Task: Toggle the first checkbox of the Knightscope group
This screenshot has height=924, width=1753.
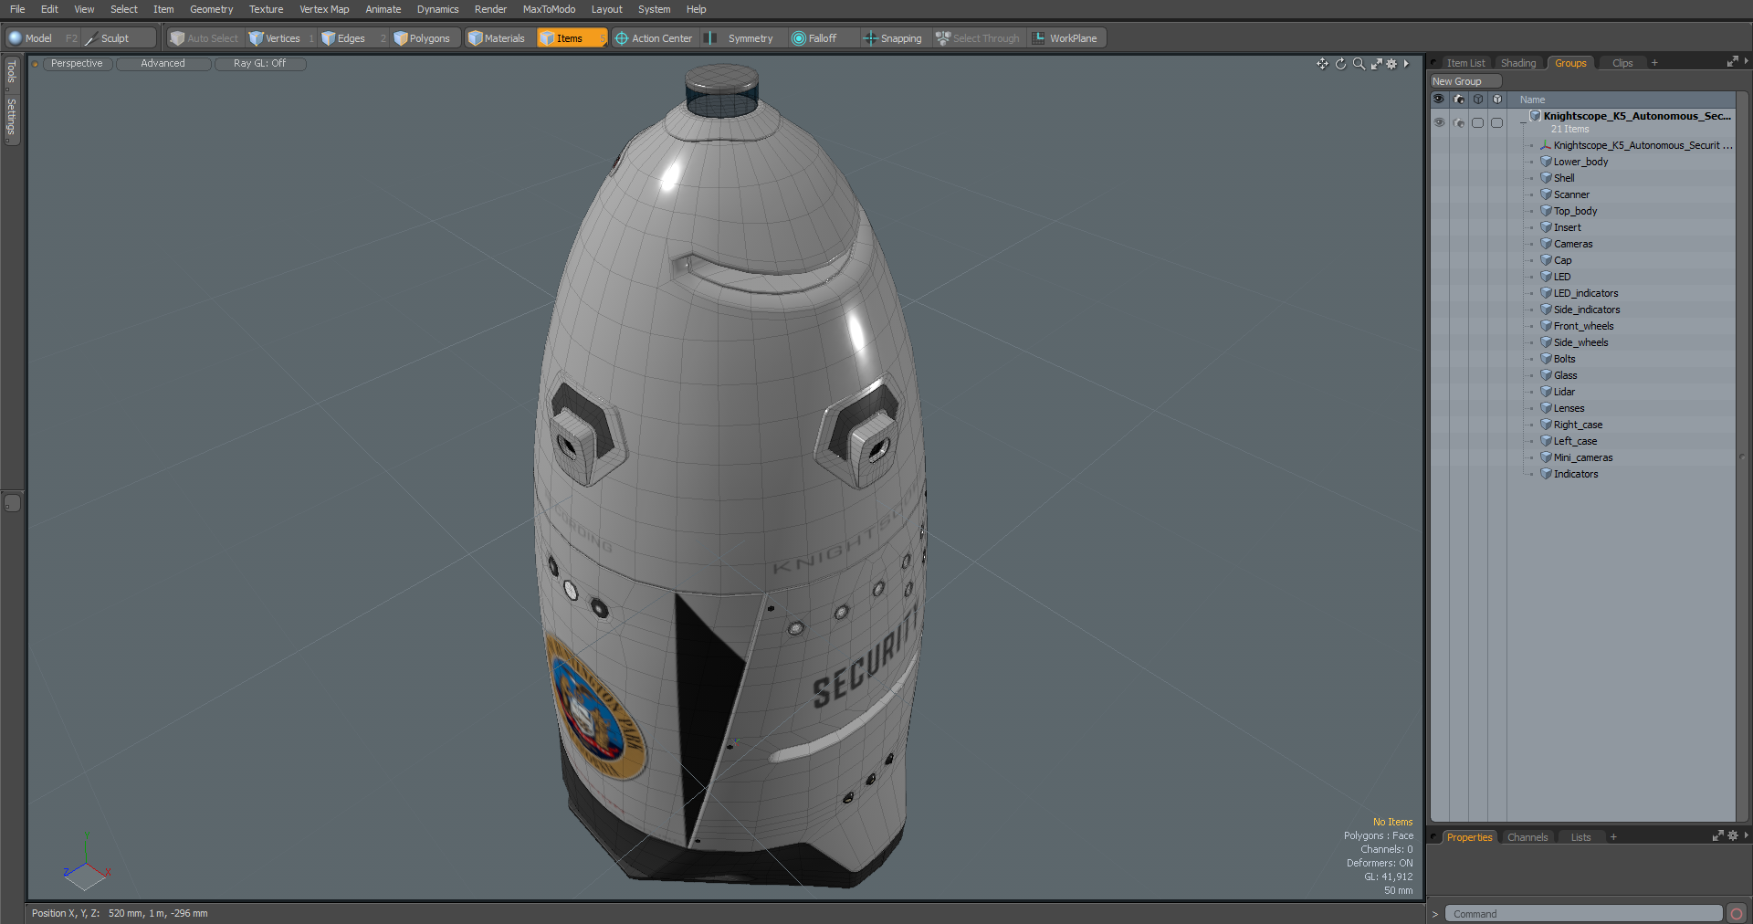Action: coord(1478,122)
